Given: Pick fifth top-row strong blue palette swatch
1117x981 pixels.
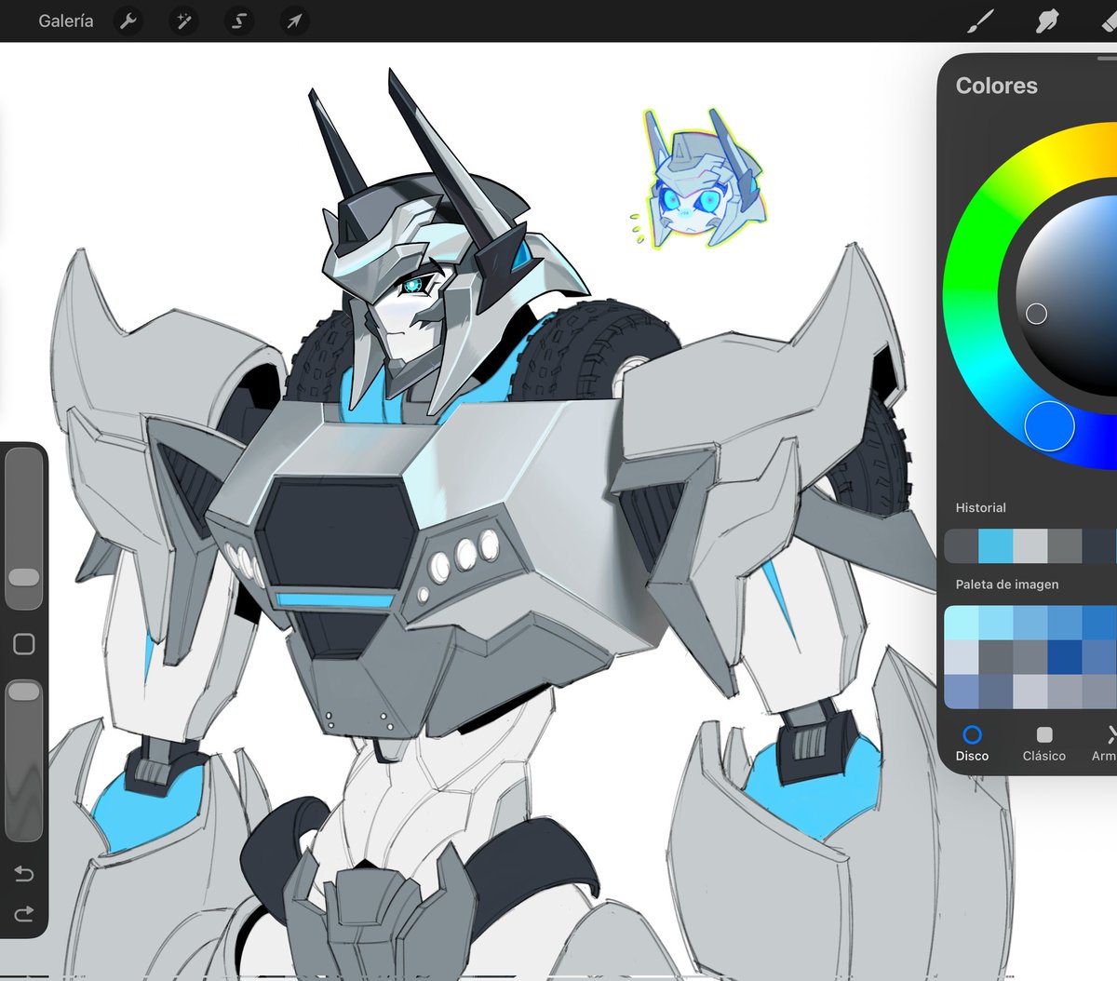Looking at the screenshot, I should coord(1099,623).
